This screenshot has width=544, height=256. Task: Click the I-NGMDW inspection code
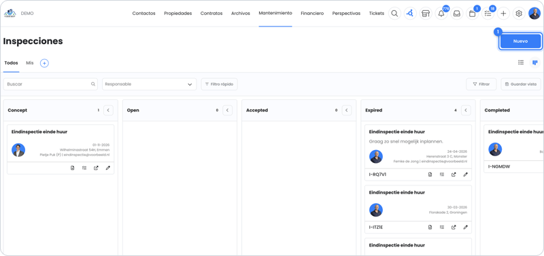(x=499, y=166)
